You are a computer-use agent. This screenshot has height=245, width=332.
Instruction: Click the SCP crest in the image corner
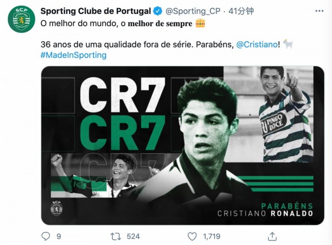pyautogui.click(x=57, y=208)
